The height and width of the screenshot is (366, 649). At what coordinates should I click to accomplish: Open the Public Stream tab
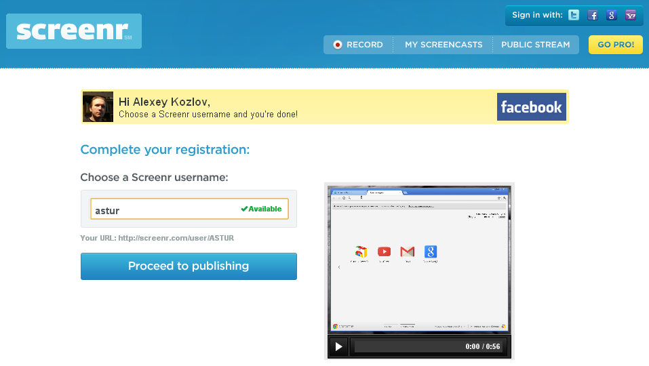click(x=536, y=45)
